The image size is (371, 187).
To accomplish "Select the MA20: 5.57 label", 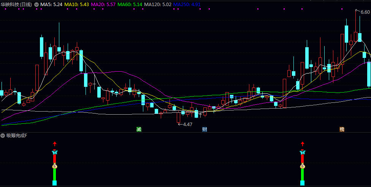I will [103, 4].
